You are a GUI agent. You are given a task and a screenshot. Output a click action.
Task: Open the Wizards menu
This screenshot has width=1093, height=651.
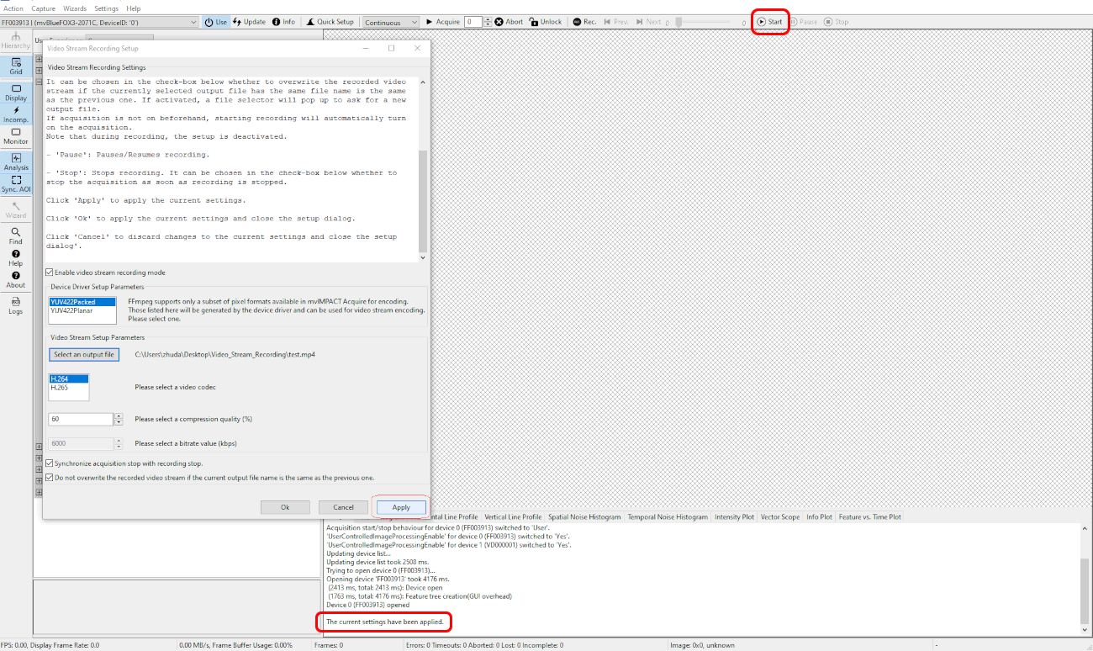pos(75,8)
